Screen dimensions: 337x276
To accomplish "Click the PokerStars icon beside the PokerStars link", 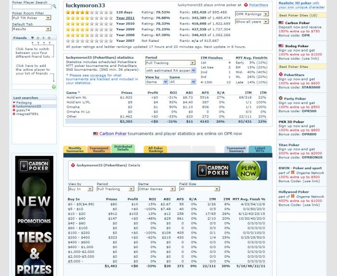I will [x=246, y=5].
